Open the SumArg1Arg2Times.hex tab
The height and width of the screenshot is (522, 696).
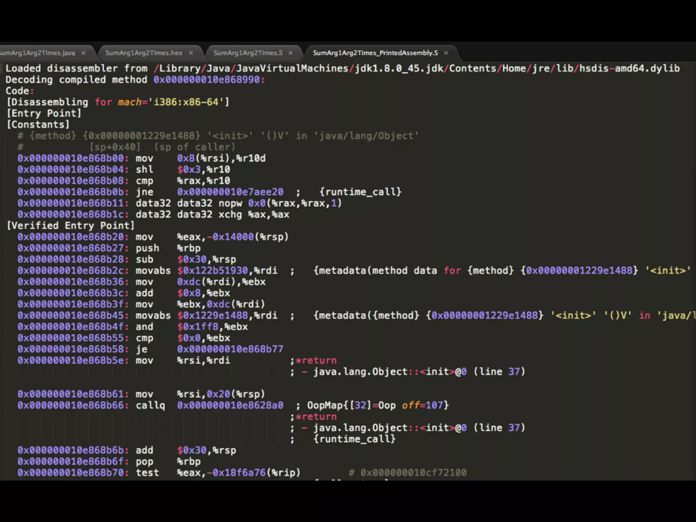[x=144, y=53]
